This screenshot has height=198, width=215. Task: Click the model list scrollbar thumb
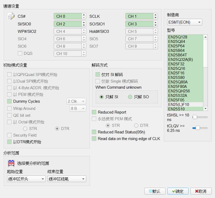coord(205,53)
